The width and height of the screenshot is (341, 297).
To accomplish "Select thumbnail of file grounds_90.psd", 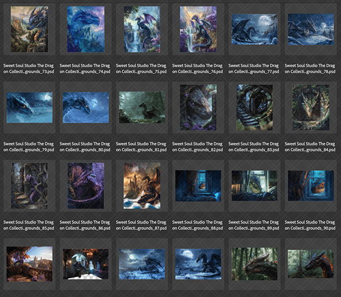I will coord(311,185).
